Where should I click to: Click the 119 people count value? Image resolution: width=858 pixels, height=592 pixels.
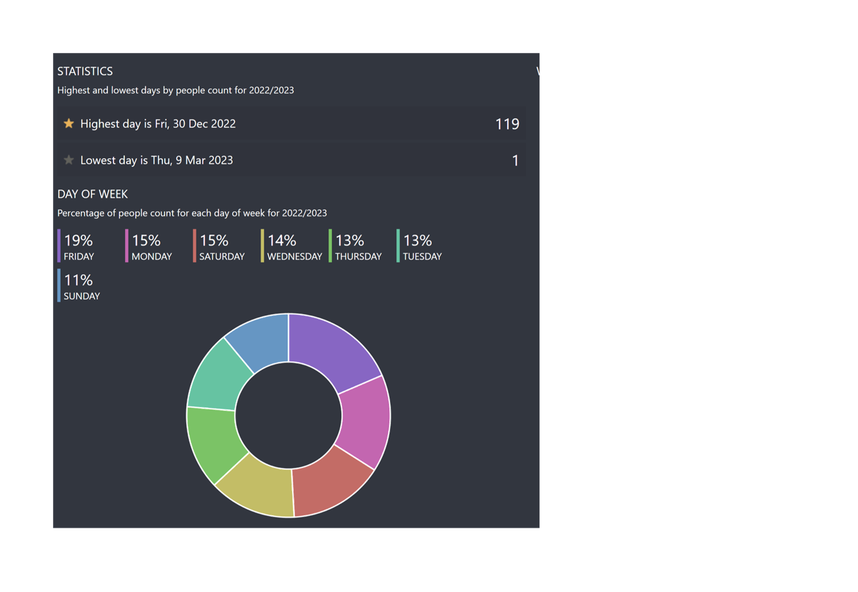[507, 124]
